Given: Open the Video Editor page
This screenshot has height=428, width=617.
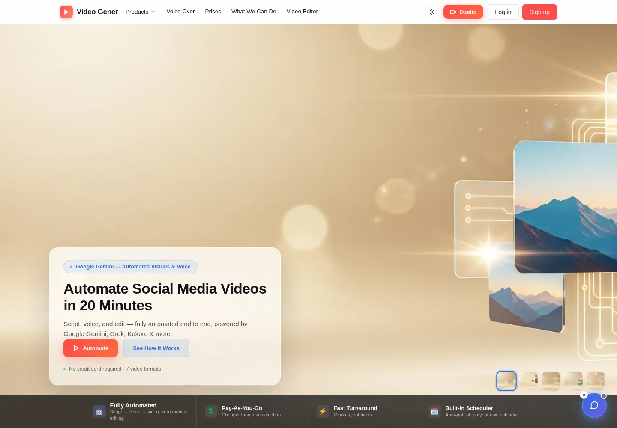Looking at the screenshot, I should [302, 12].
